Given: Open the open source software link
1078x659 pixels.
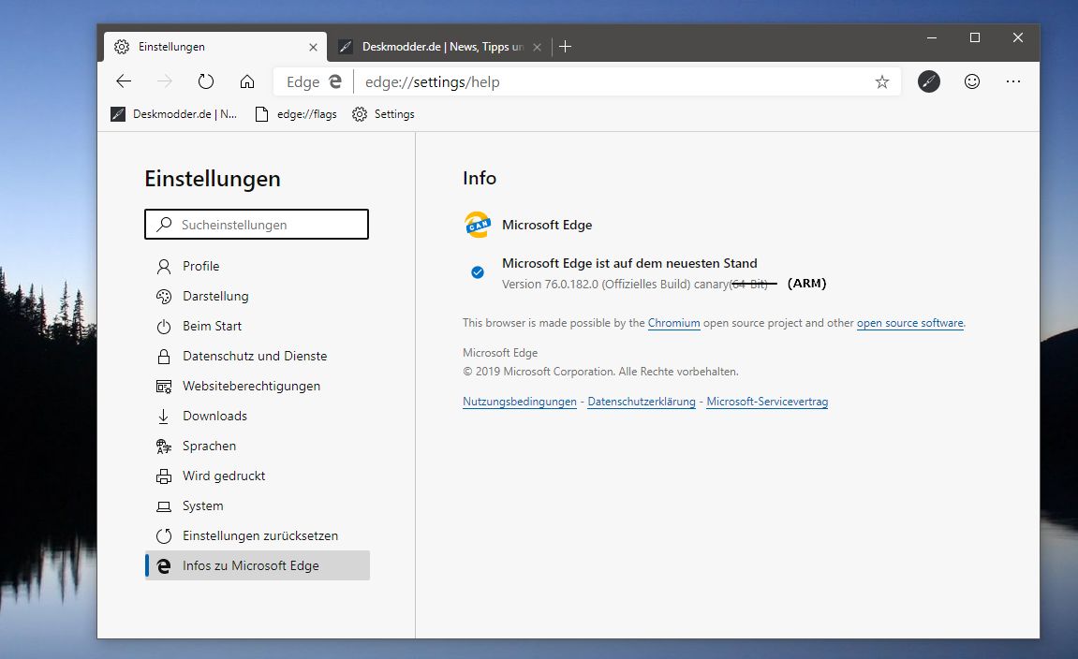Looking at the screenshot, I should tap(909, 323).
